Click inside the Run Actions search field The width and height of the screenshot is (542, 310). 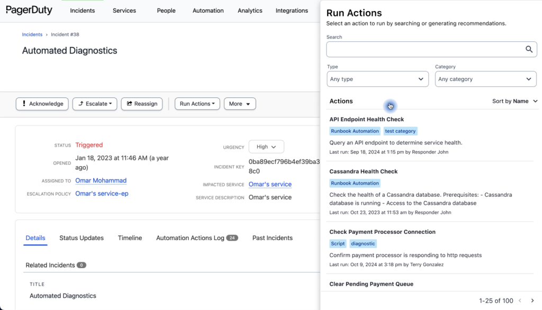pyautogui.click(x=423, y=49)
